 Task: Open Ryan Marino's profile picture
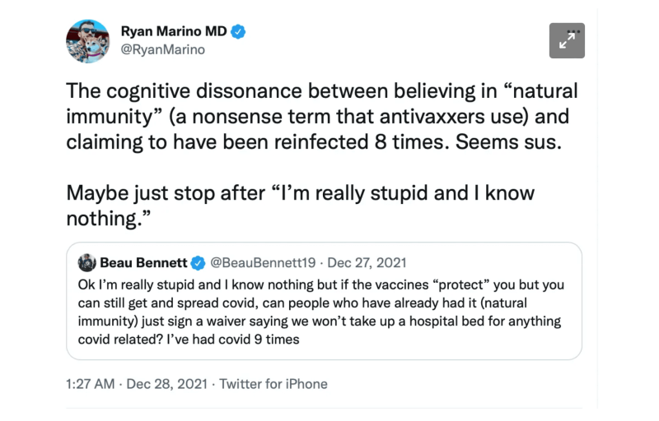[88, 41]
